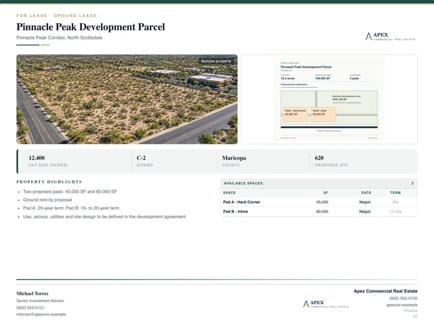Select the 'Pad A - Hard Corner' table row name
434x336 pixels.
[x=241, y=202]
